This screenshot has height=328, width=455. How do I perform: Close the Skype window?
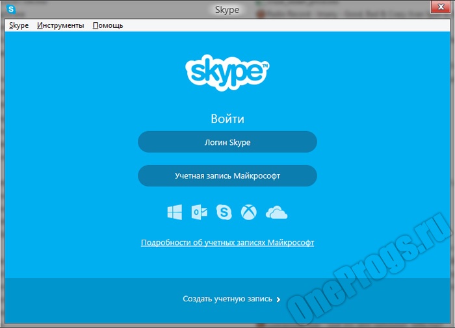(x=441, y=7)
